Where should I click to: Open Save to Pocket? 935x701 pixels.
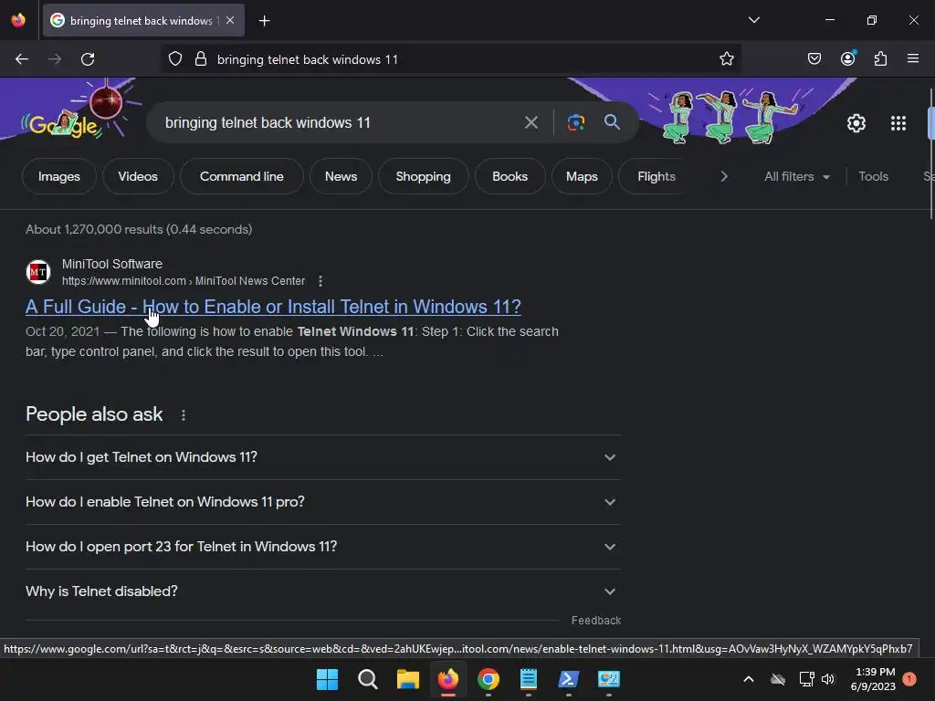tap(814, 59)
